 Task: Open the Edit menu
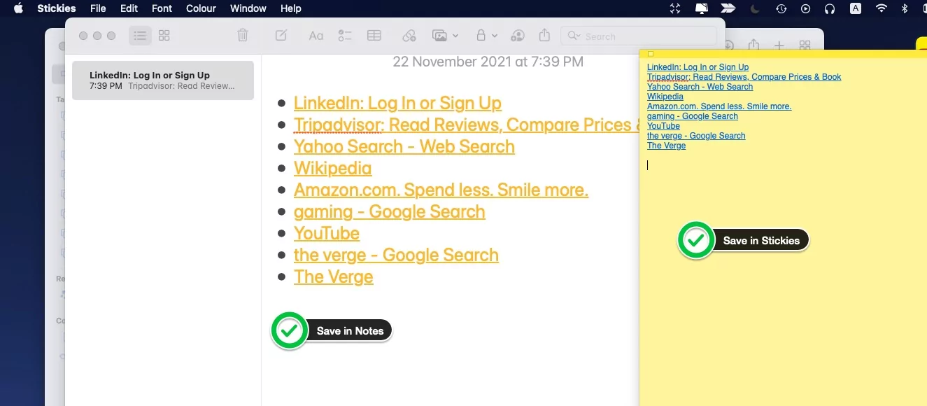click(x=129, y=8)
